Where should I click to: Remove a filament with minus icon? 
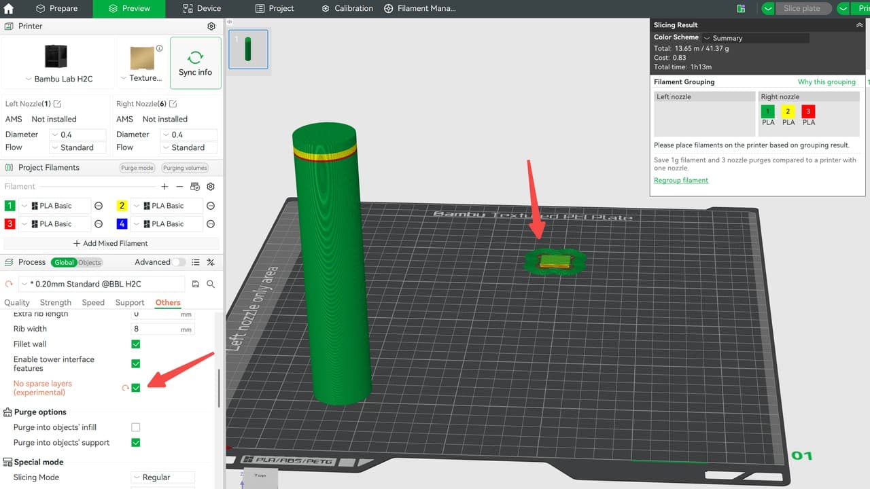[179, 186]
